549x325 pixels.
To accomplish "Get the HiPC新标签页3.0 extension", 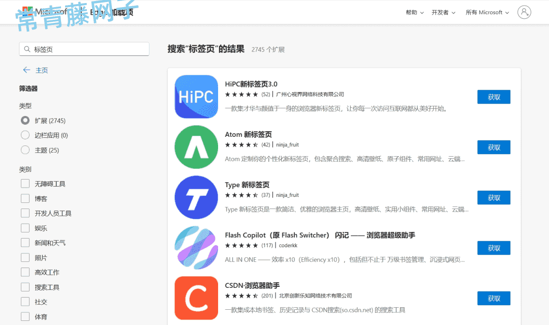I will point(494,97).
